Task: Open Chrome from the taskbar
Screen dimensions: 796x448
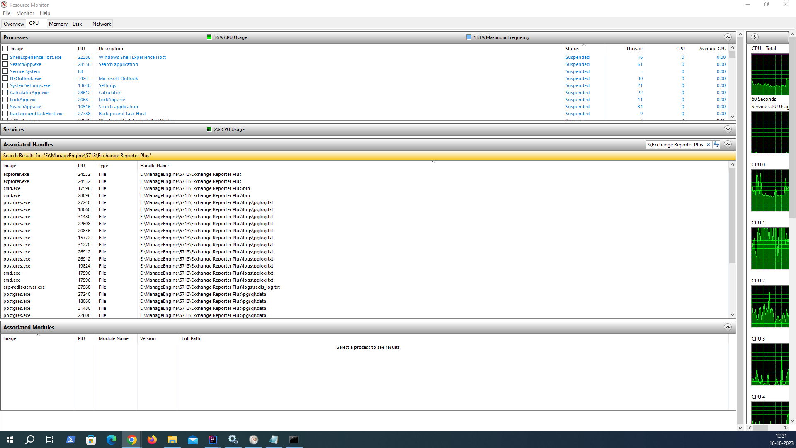Action: (132, 440)
